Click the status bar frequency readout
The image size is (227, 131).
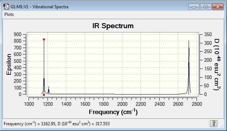tap(56, 124)
